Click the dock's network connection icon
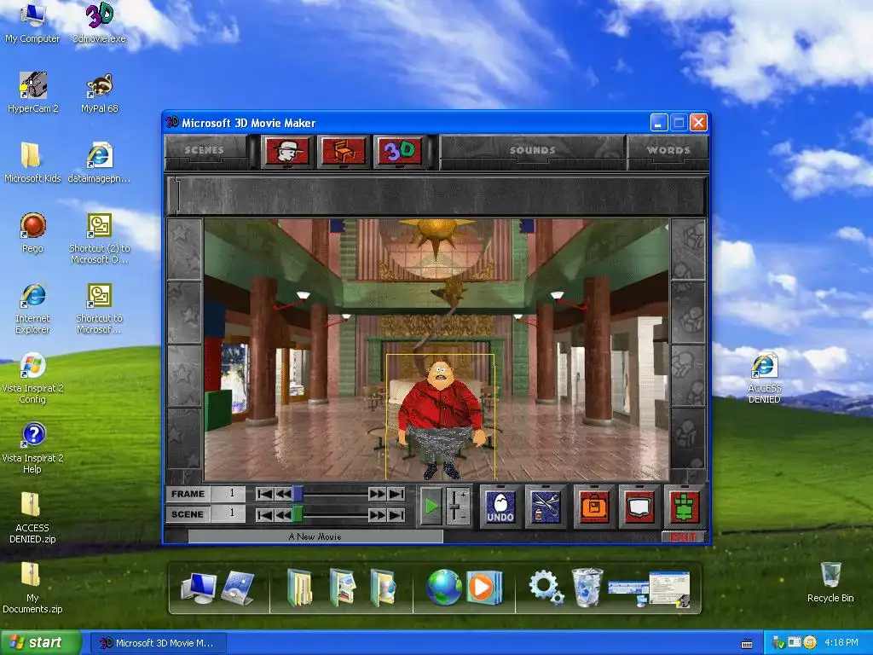The image size is (873, 655). tap(628, 592)
